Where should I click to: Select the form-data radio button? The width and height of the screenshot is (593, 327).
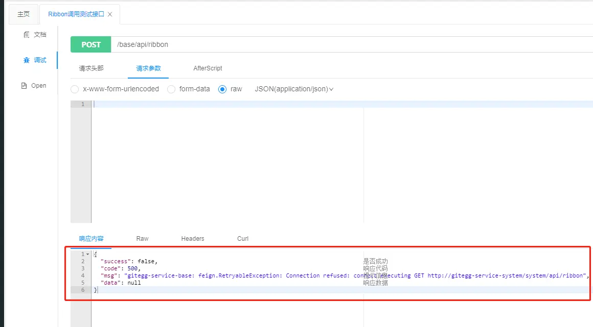tap(171, 89)
